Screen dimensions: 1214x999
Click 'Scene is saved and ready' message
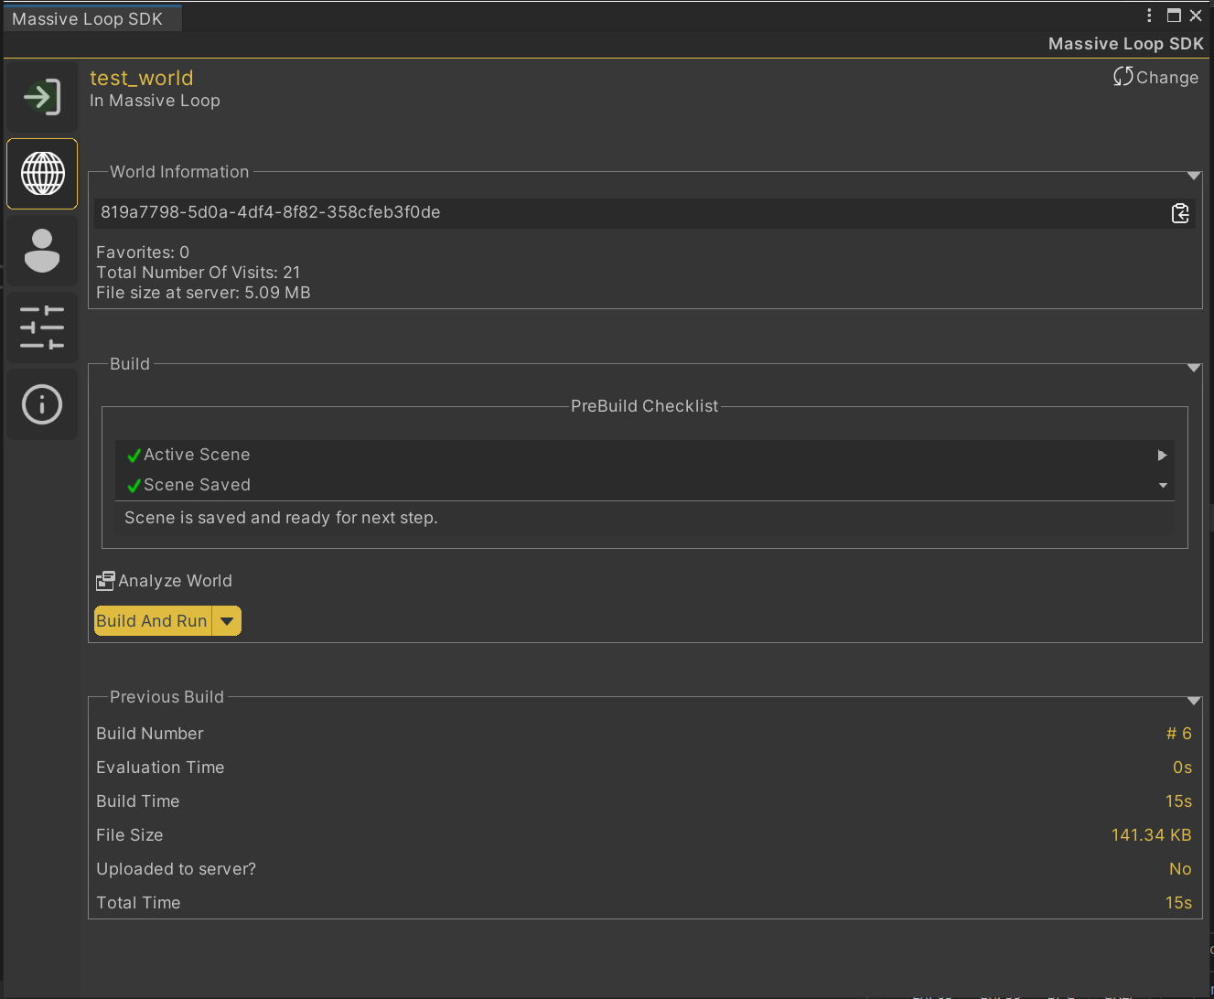click(x=281, y=518)
